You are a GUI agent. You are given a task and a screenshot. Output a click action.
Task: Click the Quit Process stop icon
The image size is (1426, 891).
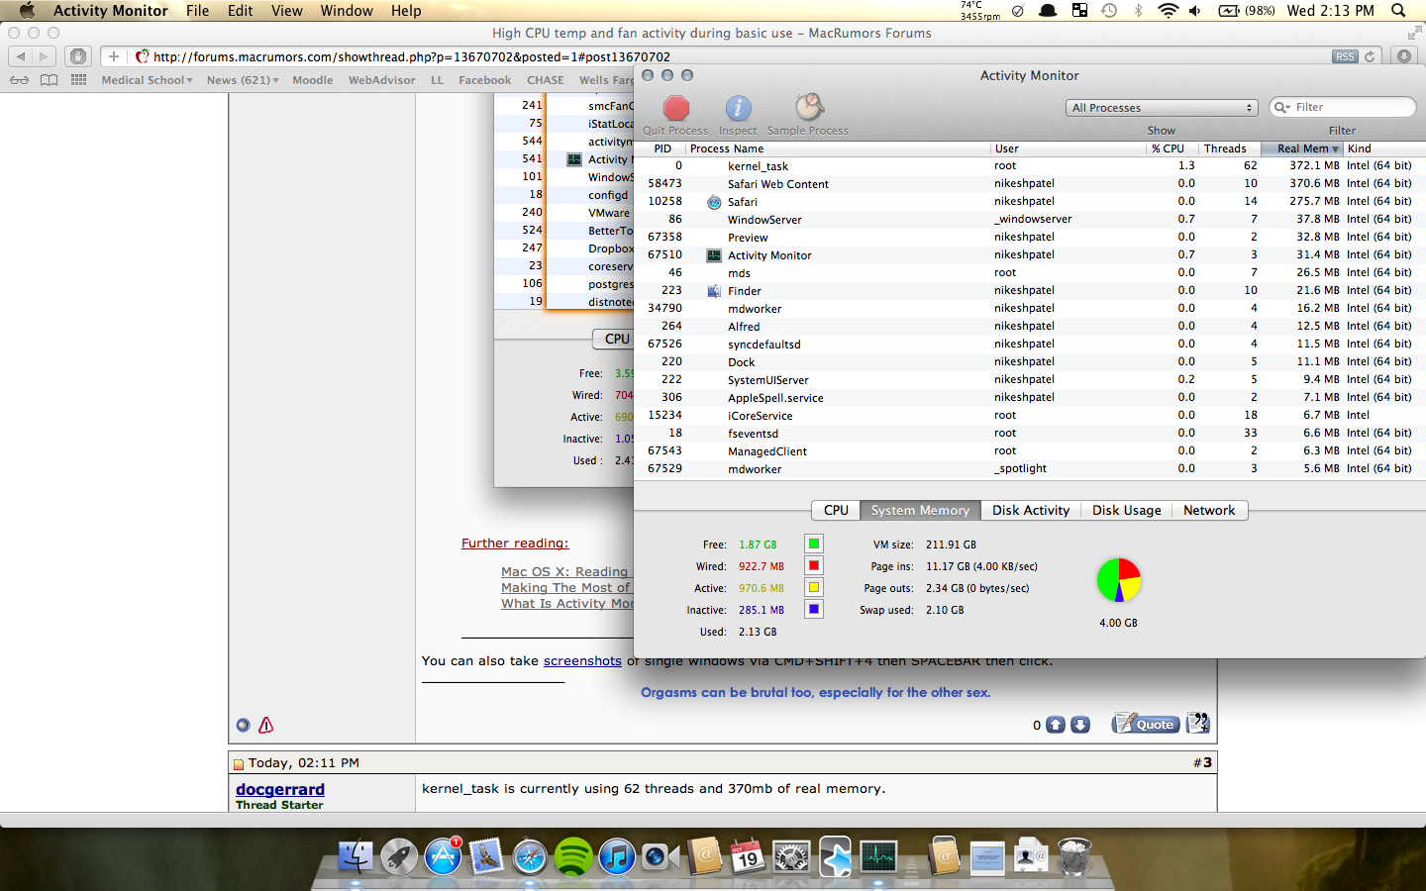[676, 108]
